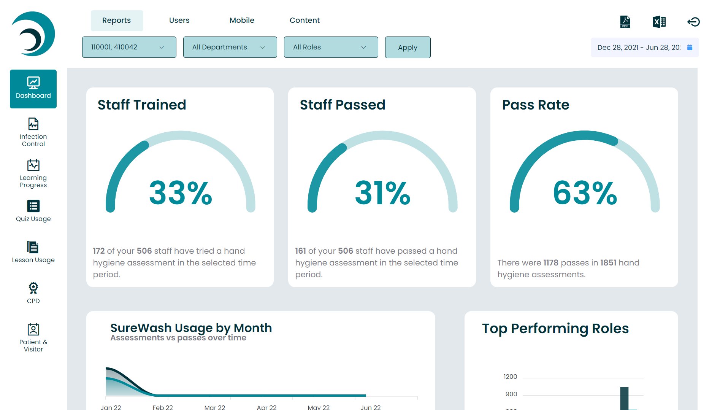Open the Lesson Usage section
The height and width of the screenshot is (410, 720).
click(33, 251)
